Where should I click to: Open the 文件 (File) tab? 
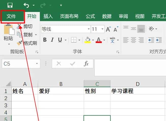(x=11, y=16)
